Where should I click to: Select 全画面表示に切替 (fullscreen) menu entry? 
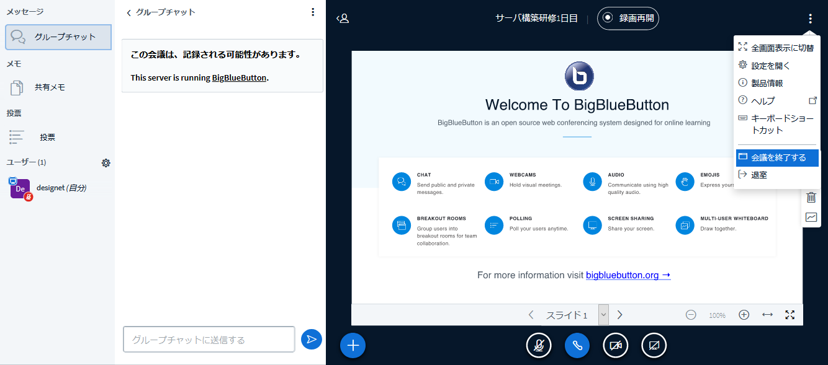click(777, 48)
